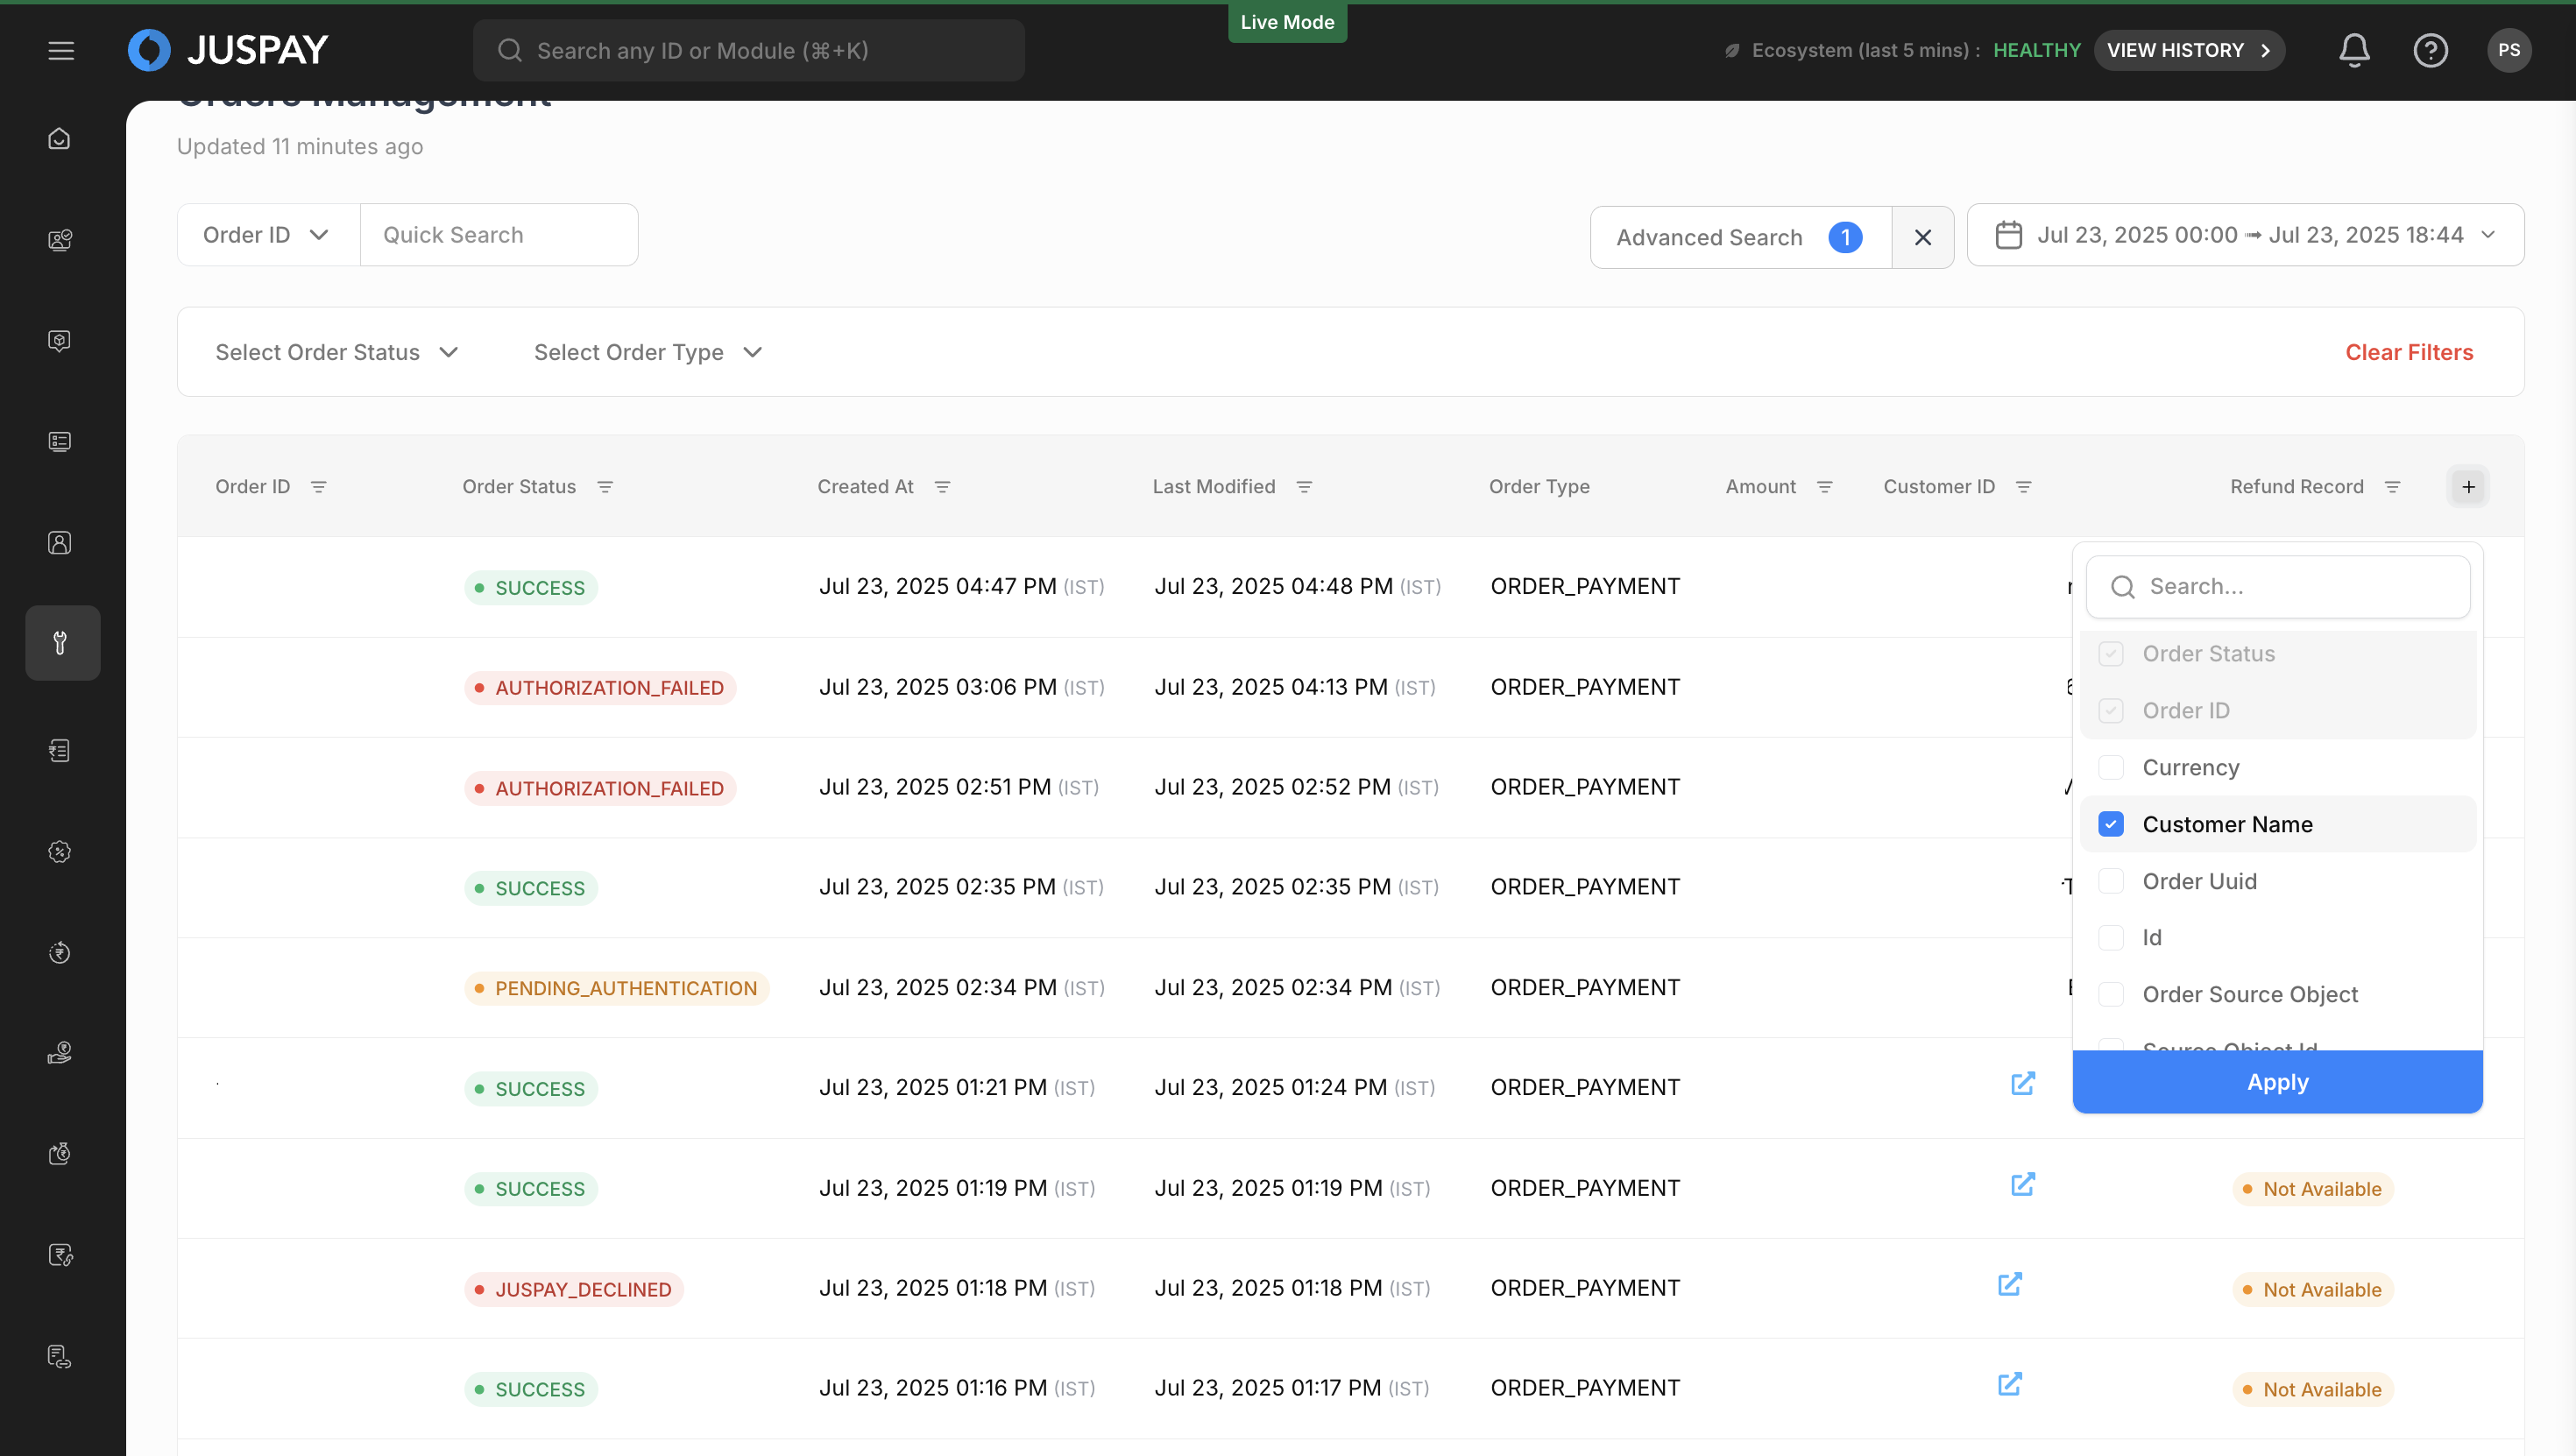The image size is (2576, 1456).
Task: Click the Clear Filters link
Action: 2408,352
